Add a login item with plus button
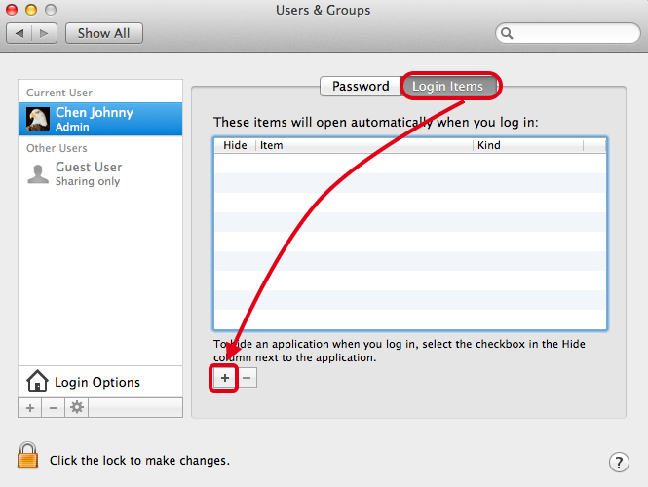This screenshot has width=648, height=487. (224, 378)
